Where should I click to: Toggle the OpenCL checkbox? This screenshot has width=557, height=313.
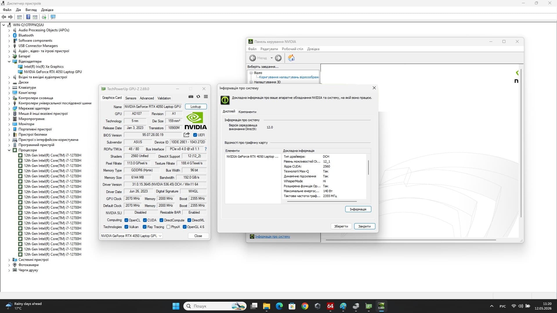126,220
